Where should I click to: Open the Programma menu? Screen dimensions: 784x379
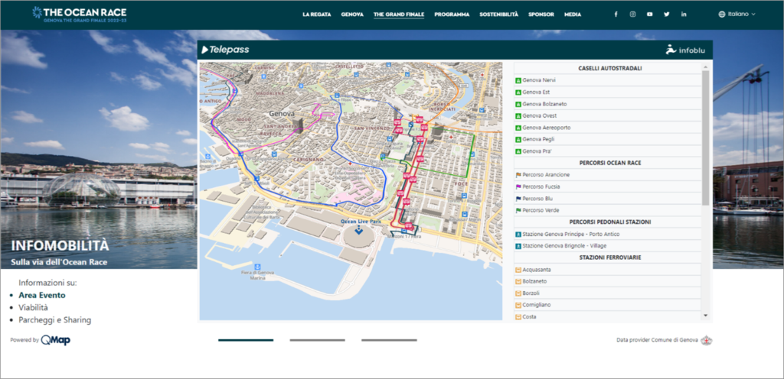pos(452,15)
